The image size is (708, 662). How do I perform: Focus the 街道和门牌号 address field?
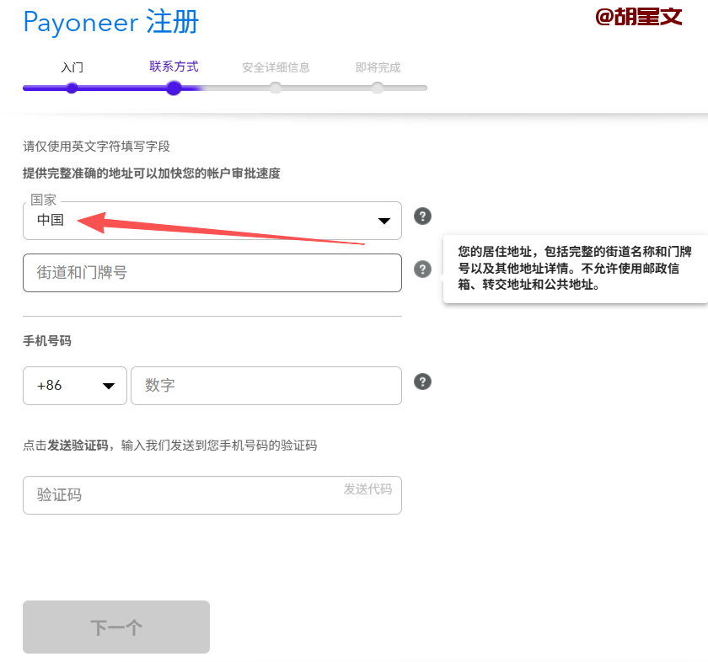(x=212, y=273)
